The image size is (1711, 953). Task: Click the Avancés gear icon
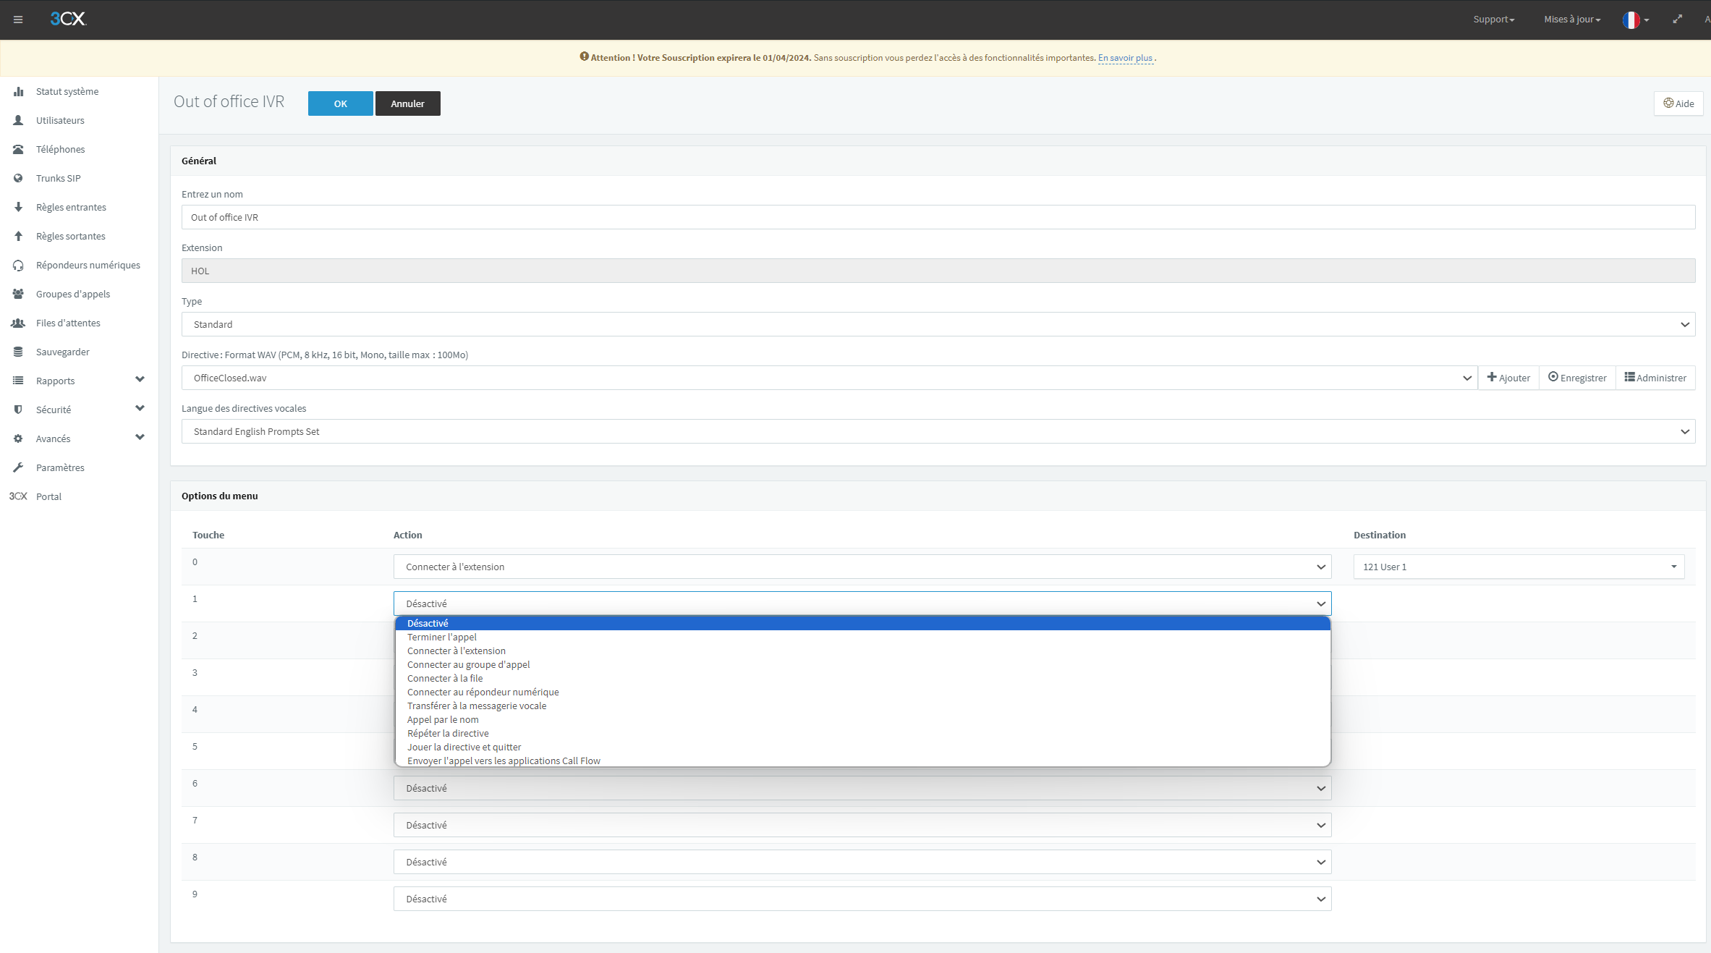coord(18,439)
